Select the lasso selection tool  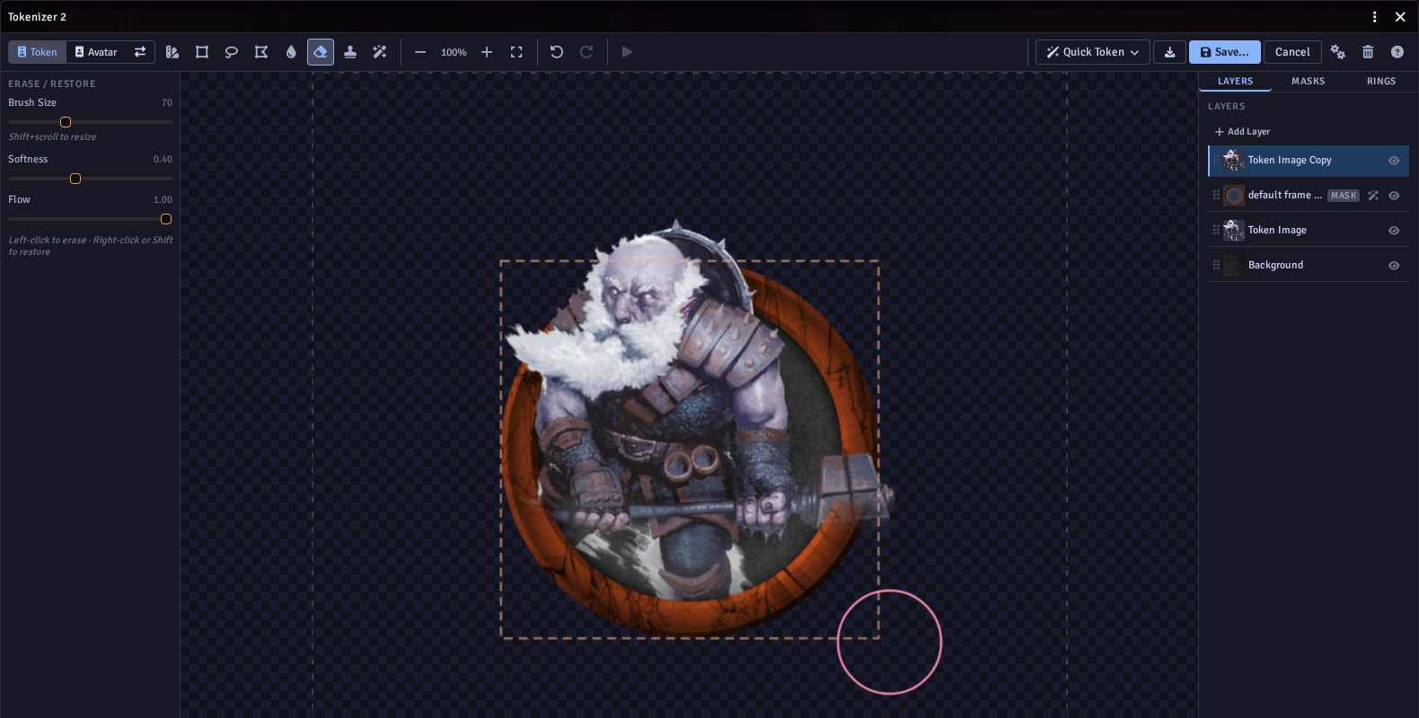pyautogui.click(x=232, y=52)
